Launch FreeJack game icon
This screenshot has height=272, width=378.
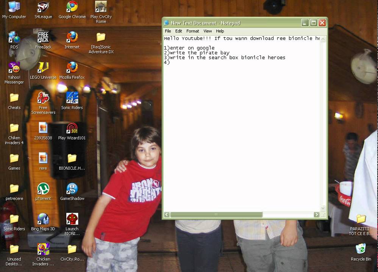[43, 40]
